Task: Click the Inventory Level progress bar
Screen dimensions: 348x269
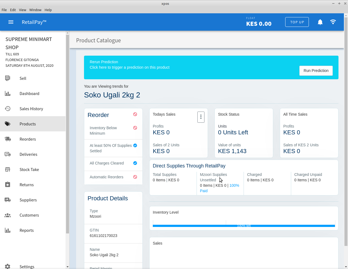Action: 244,226
